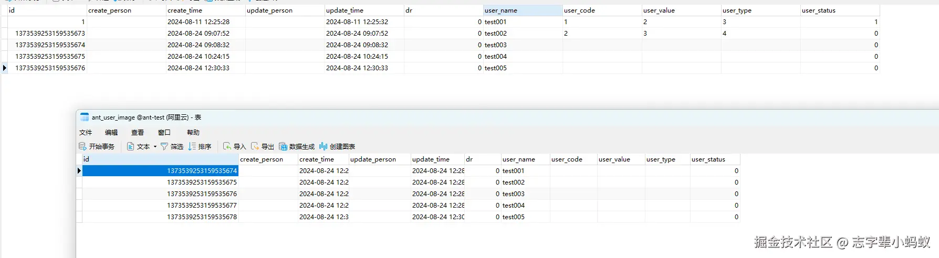Click user_status header in ant_user_image window
This screenshot has height=258, width=939.
point(715,159)
